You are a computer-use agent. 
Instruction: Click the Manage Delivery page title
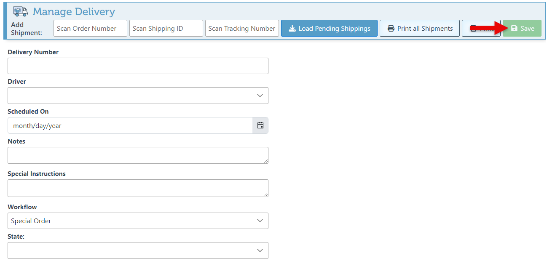[x=74, y=11]
